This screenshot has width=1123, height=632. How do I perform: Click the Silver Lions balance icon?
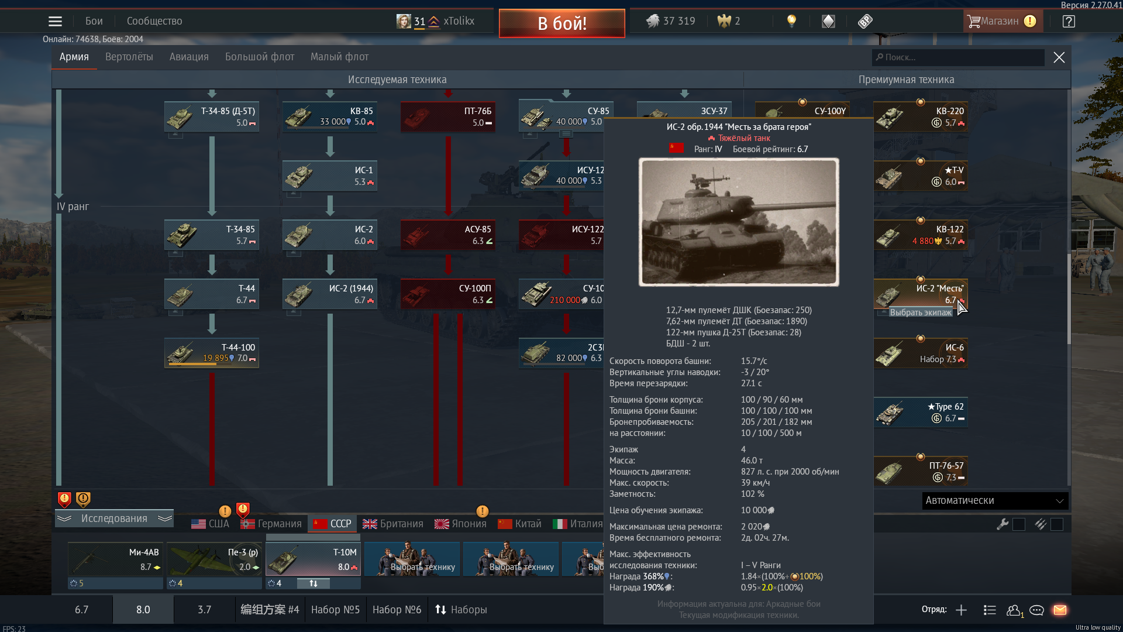[653, 21]
